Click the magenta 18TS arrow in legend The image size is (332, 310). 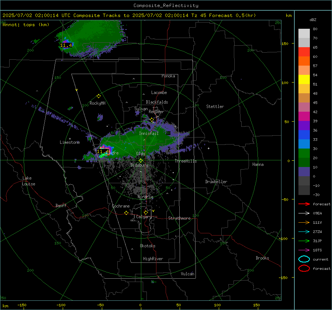pos(304,250)
